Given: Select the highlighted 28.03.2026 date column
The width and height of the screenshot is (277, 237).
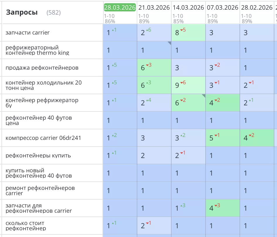Looking at the screenshot, I should click(120, 8).
